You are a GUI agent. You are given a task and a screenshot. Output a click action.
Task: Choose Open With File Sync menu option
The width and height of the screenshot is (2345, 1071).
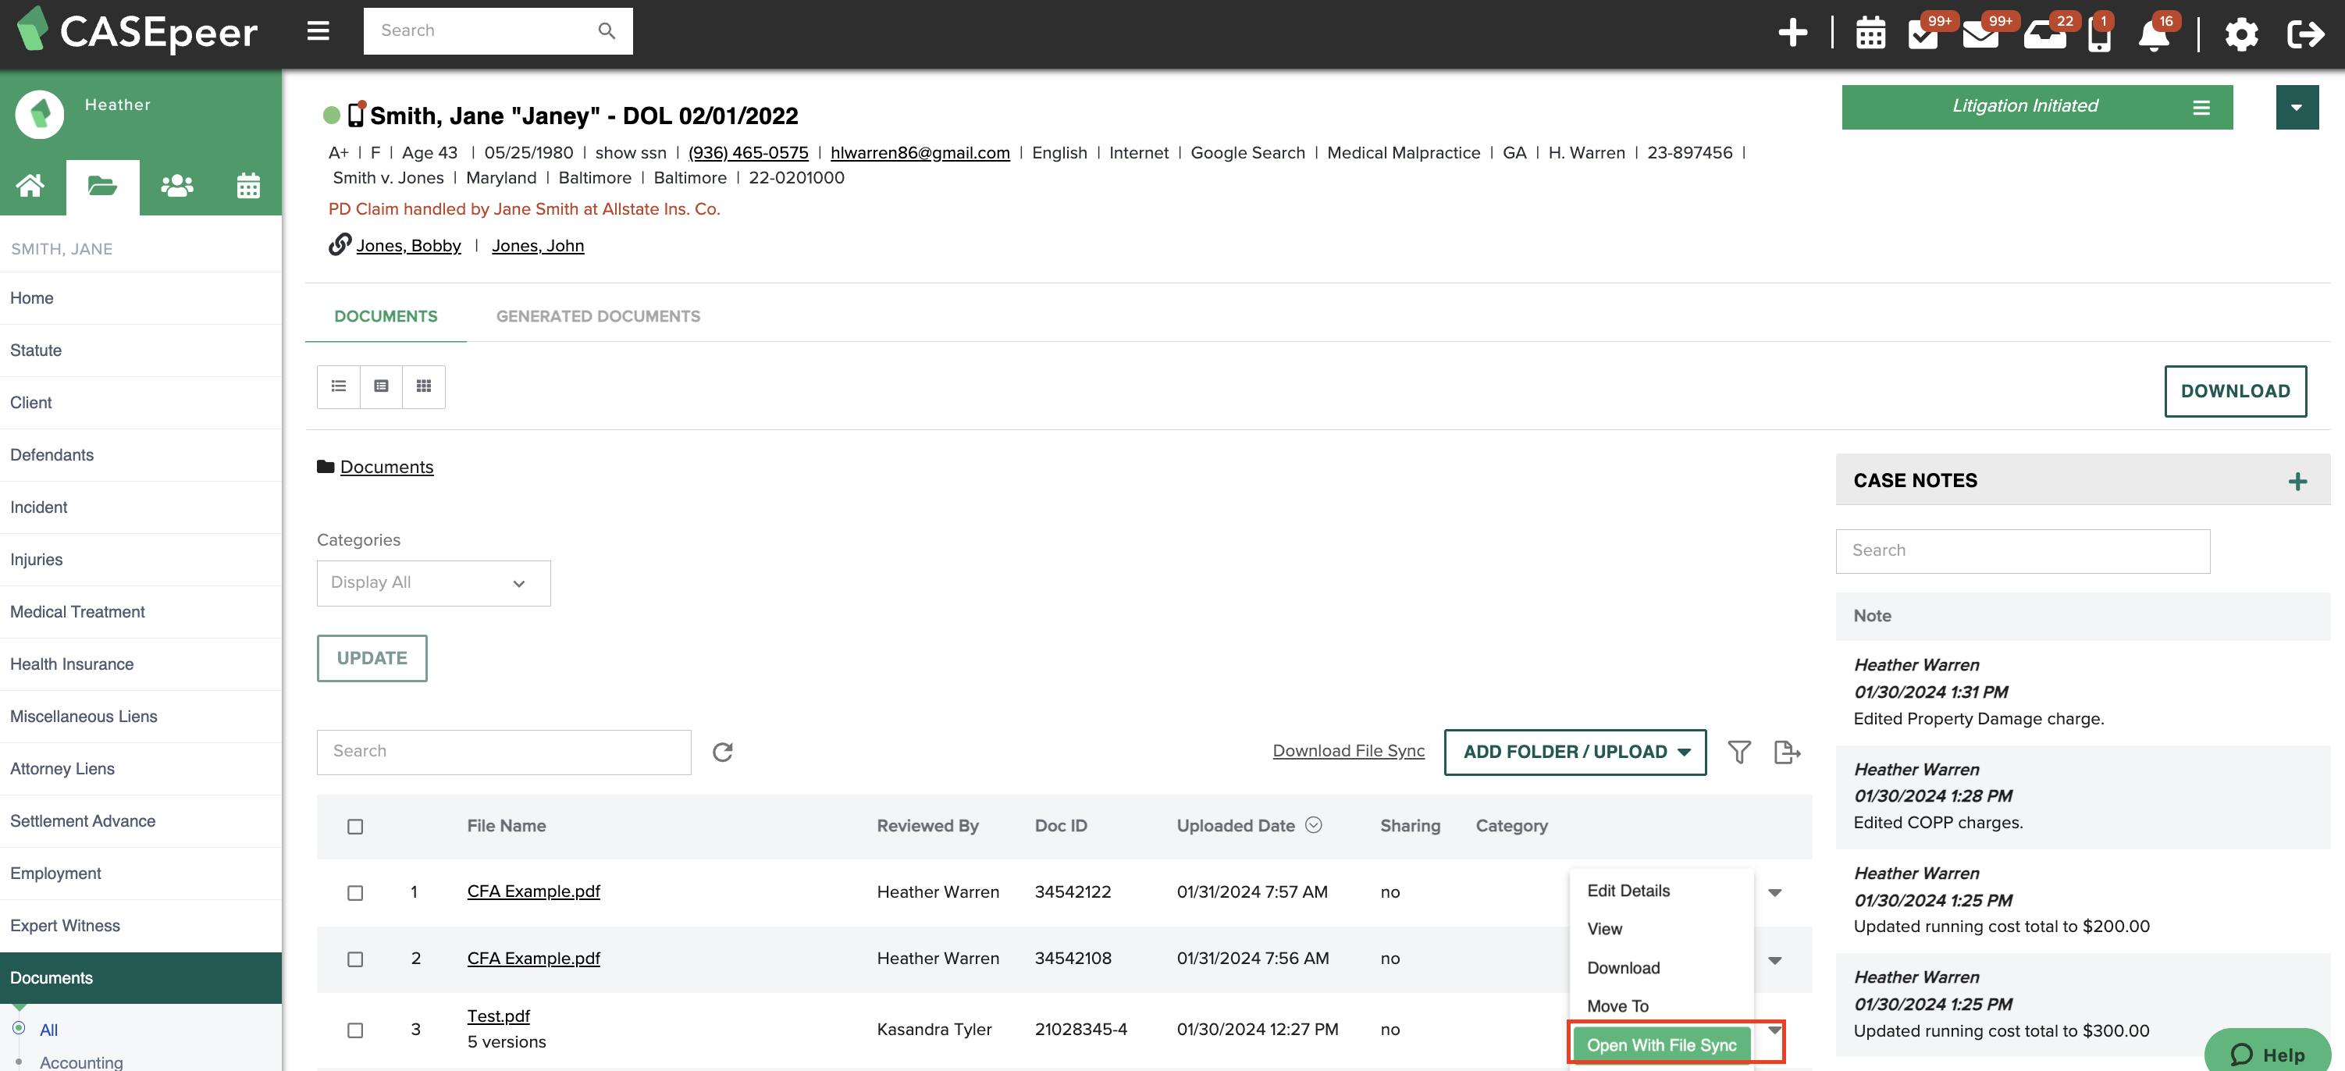point(1661,1045)
